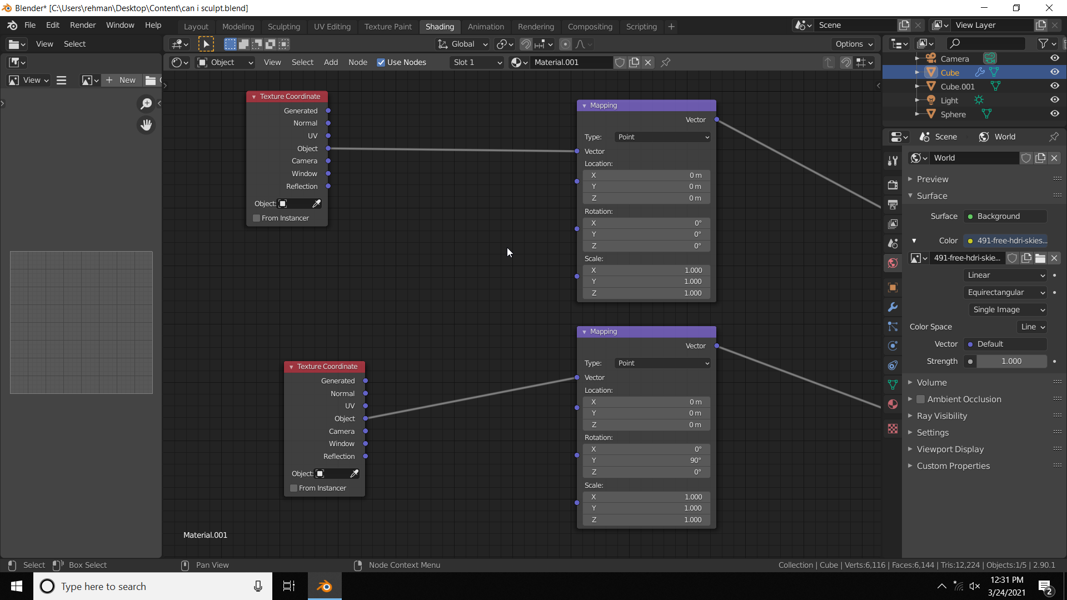This screenshot has width=1067, height=600.
Task: Switch to the UV Editing workspace tab
Action: [332, 27]
